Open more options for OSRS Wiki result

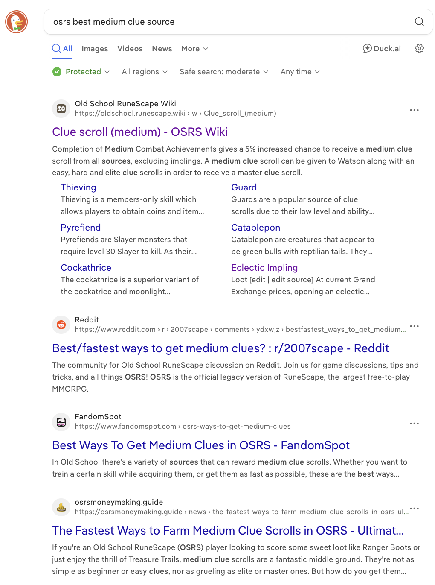click(414, 110)
